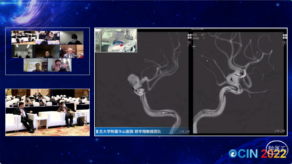Open the operating room camera inset
The image size is (292, 164).
click(x=116, y=40)
